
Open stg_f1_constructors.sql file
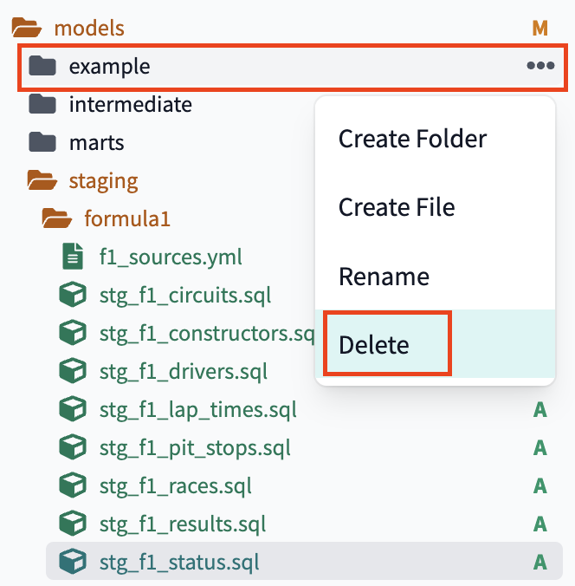click(x=206, y=334)
